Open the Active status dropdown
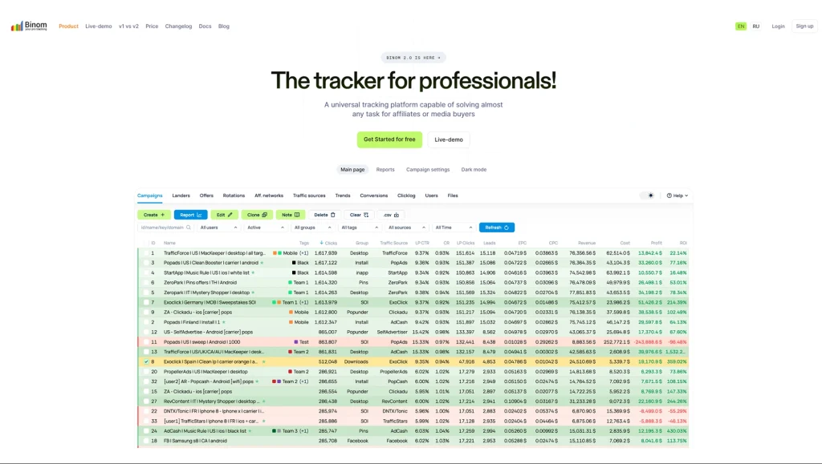Viewport: 822px width, 464px height. point(266,228)
